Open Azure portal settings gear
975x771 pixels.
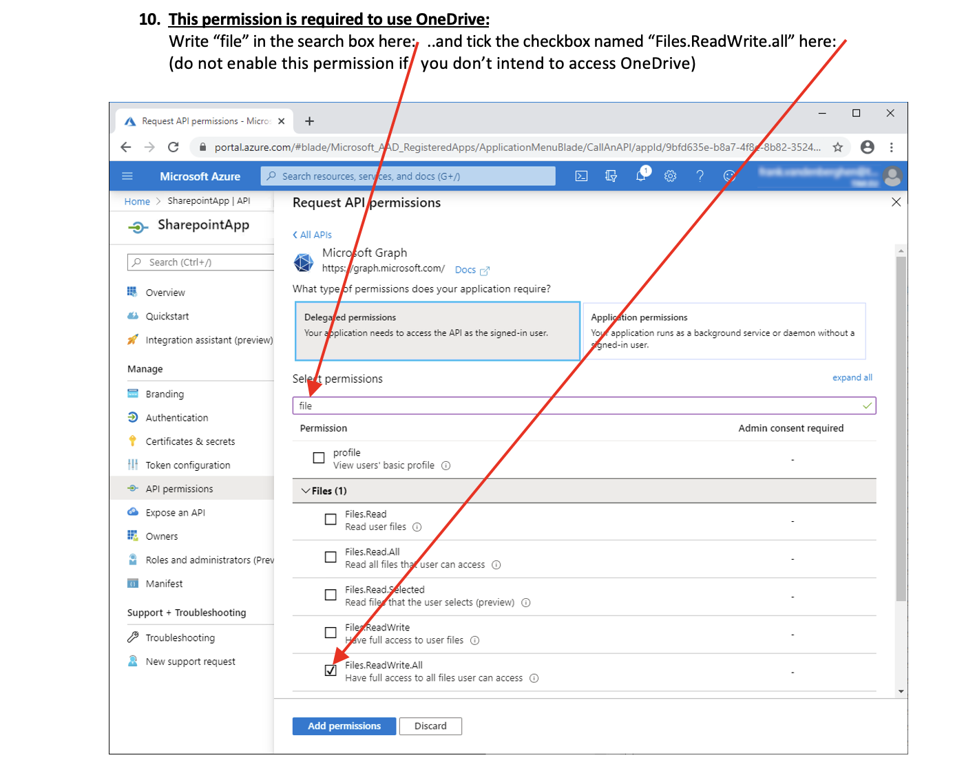pos(670,176)
